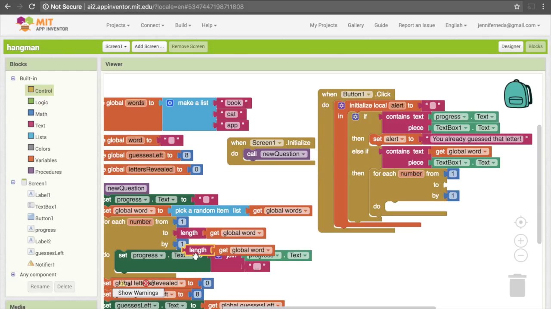The width and height of the screenshot is (551, 309).
Task: Open the gear on initialize local alert block
Action: click(x=341, y=106)
